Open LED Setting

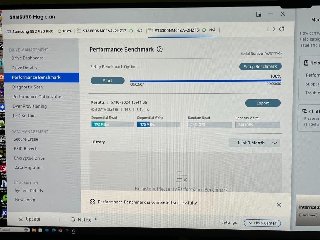[x=24, y=116]
